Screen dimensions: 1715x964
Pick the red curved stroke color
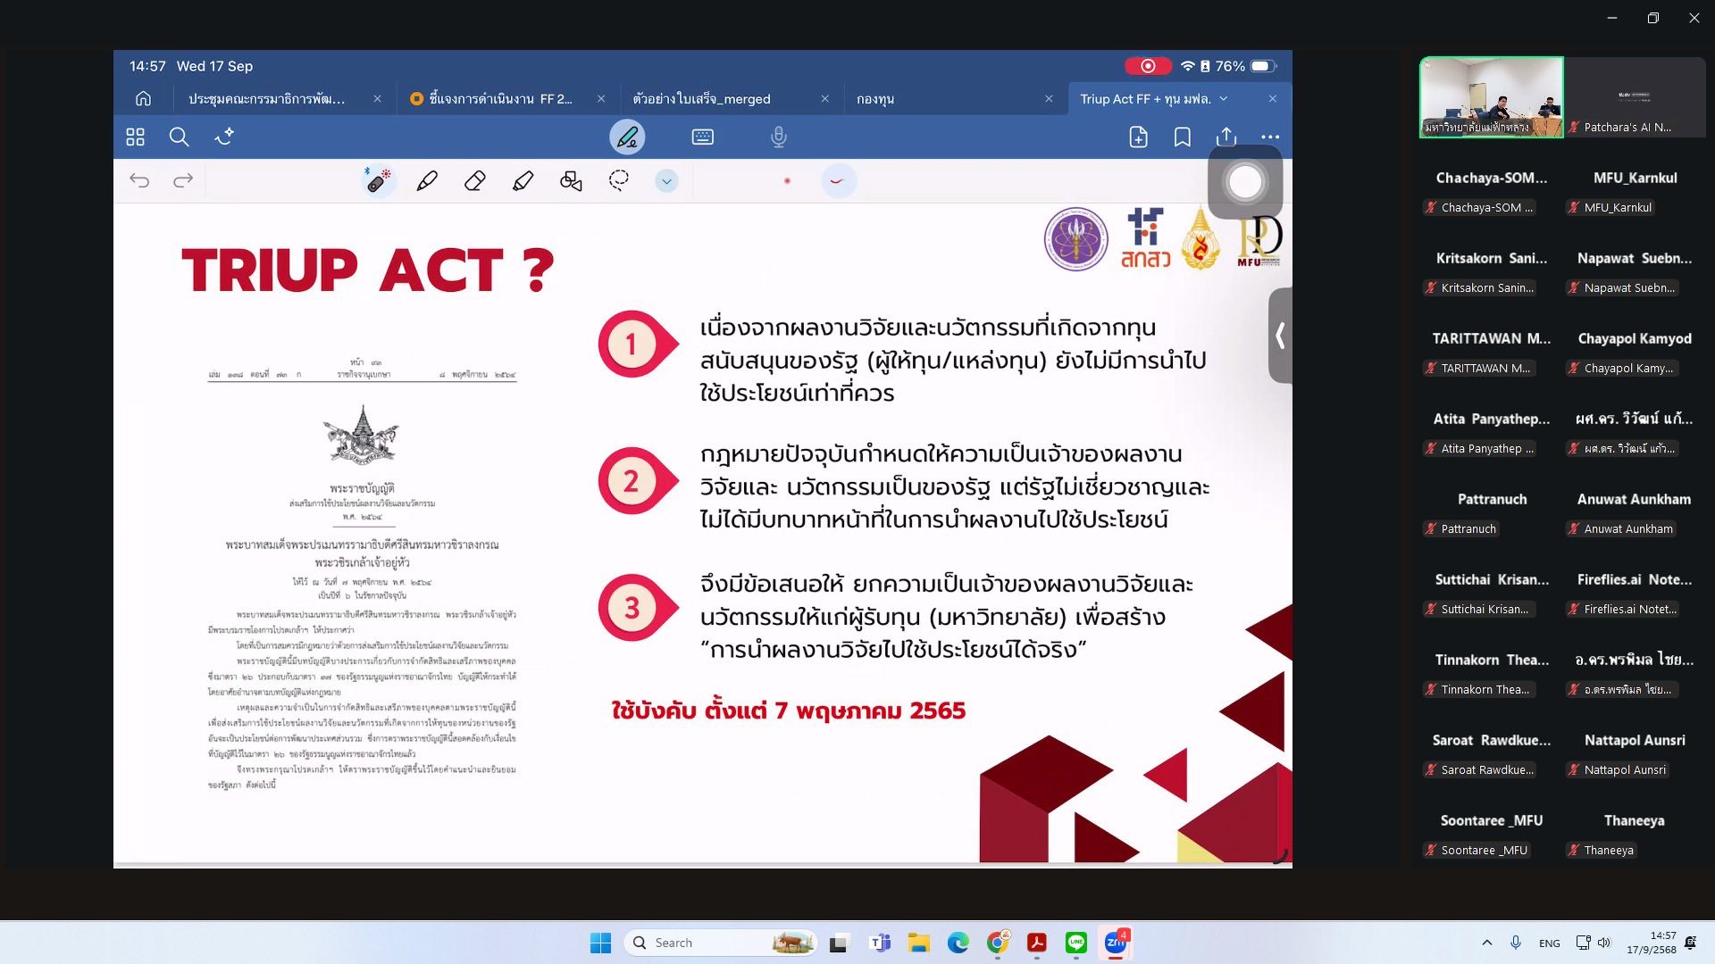click(x=837, y=181)
